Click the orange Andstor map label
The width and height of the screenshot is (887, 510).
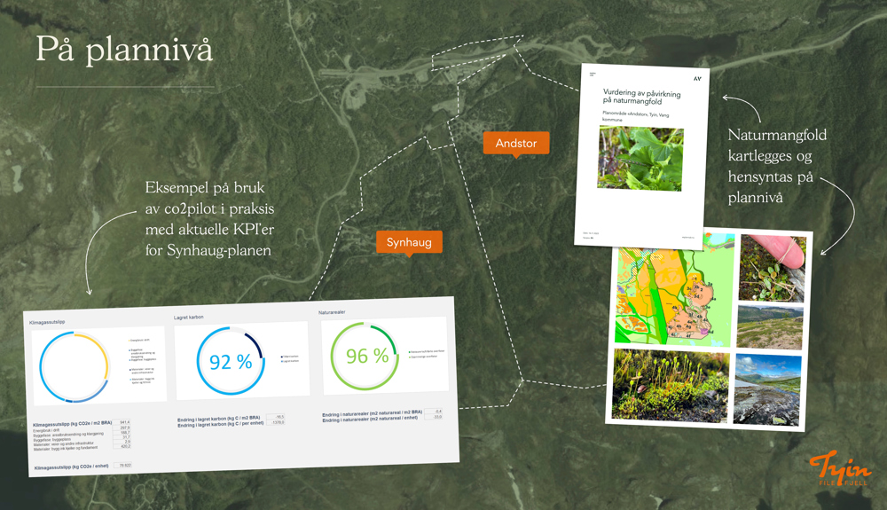click(515, 143)
